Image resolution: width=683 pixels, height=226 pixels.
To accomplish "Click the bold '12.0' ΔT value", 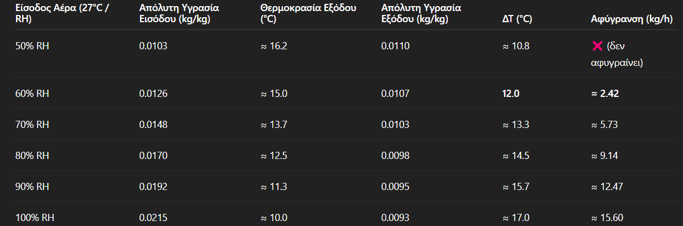I will pyautogui.click(x=510, y=94).
